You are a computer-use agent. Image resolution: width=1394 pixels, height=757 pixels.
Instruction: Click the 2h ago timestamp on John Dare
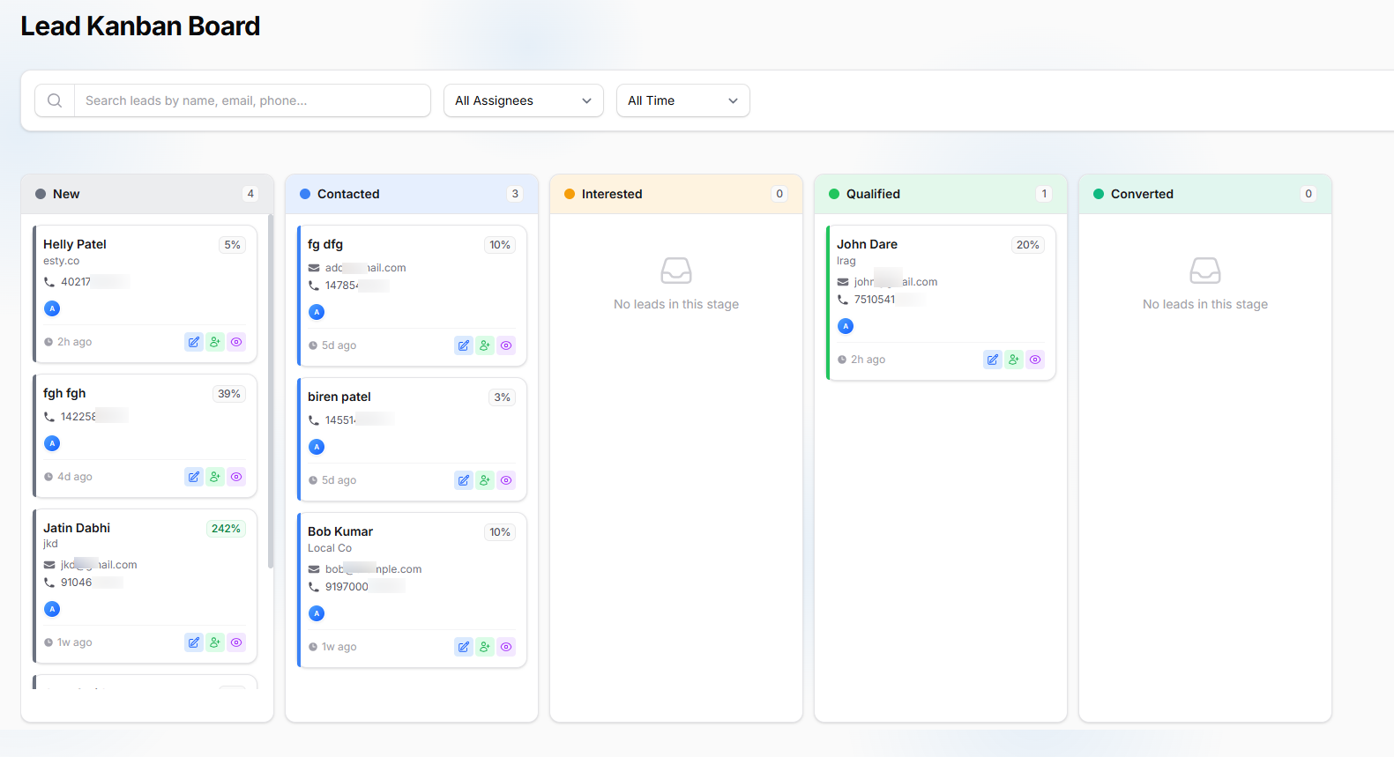tap(868, 360)
